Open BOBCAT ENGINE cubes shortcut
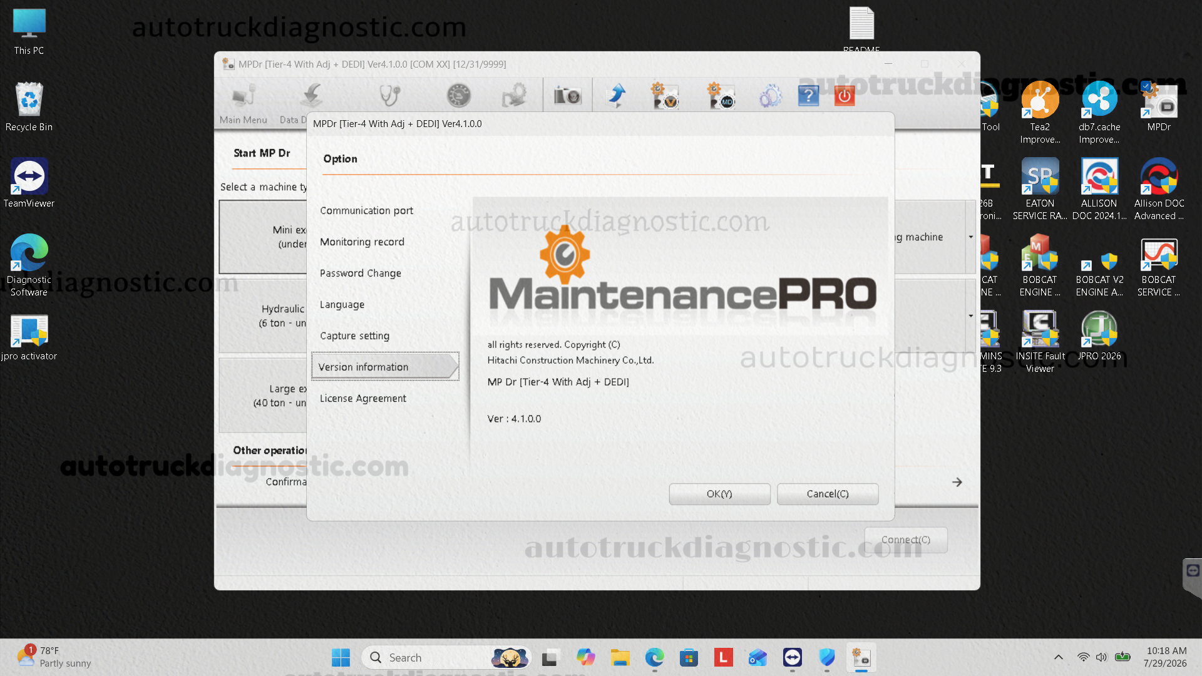The height and width of the screenshot is (676, 1202). tap(1040, 266)
